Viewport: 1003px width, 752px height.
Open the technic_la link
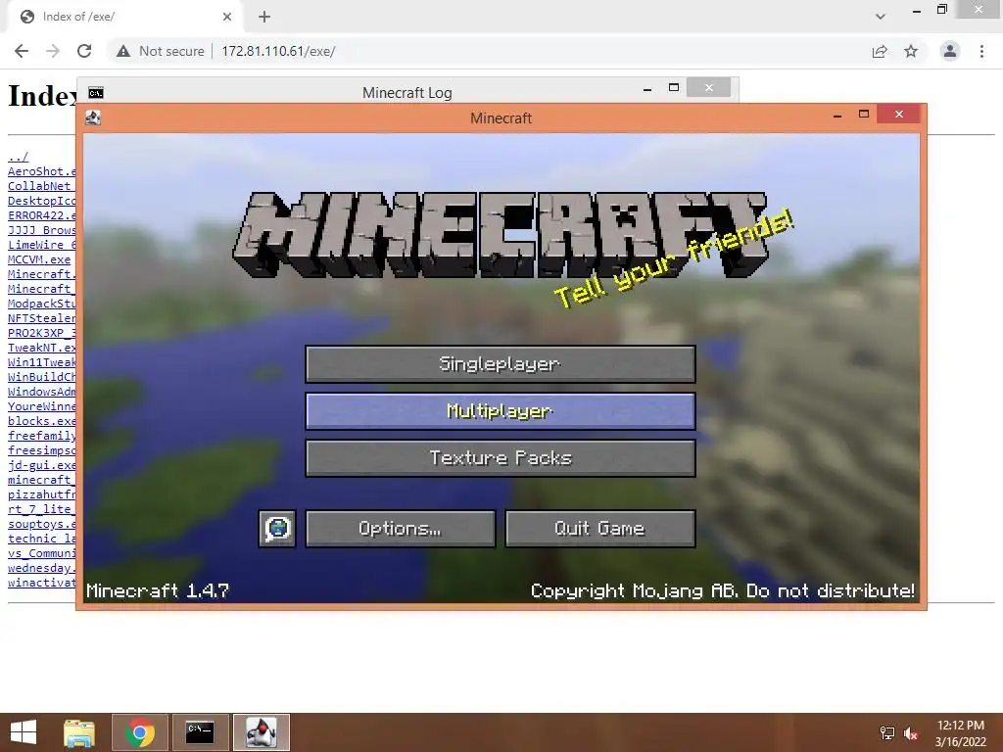pyautogui.click(x=41, y=539)
